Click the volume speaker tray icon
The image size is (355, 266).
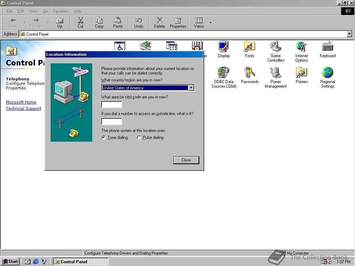point(329,262)
